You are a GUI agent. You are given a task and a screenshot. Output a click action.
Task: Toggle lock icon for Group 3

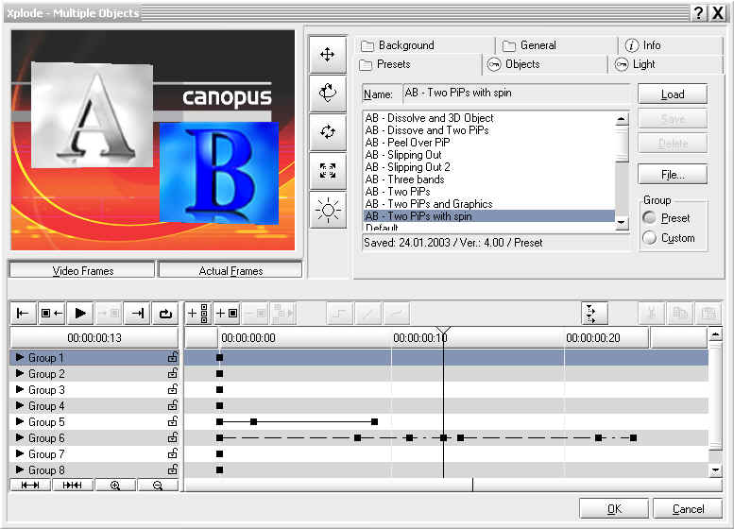(x=172, y=389)
